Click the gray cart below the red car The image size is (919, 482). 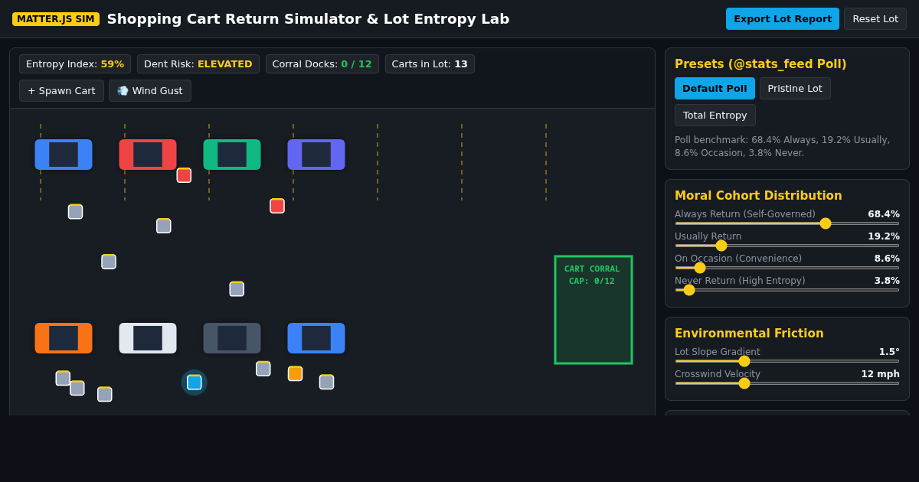(164, 226)
